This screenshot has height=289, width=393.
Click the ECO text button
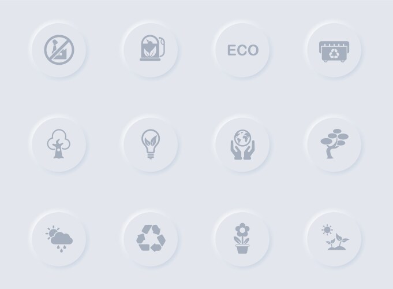[x=242, y=50]
